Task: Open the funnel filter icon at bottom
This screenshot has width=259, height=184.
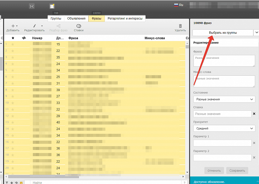Action: (7, 183)
